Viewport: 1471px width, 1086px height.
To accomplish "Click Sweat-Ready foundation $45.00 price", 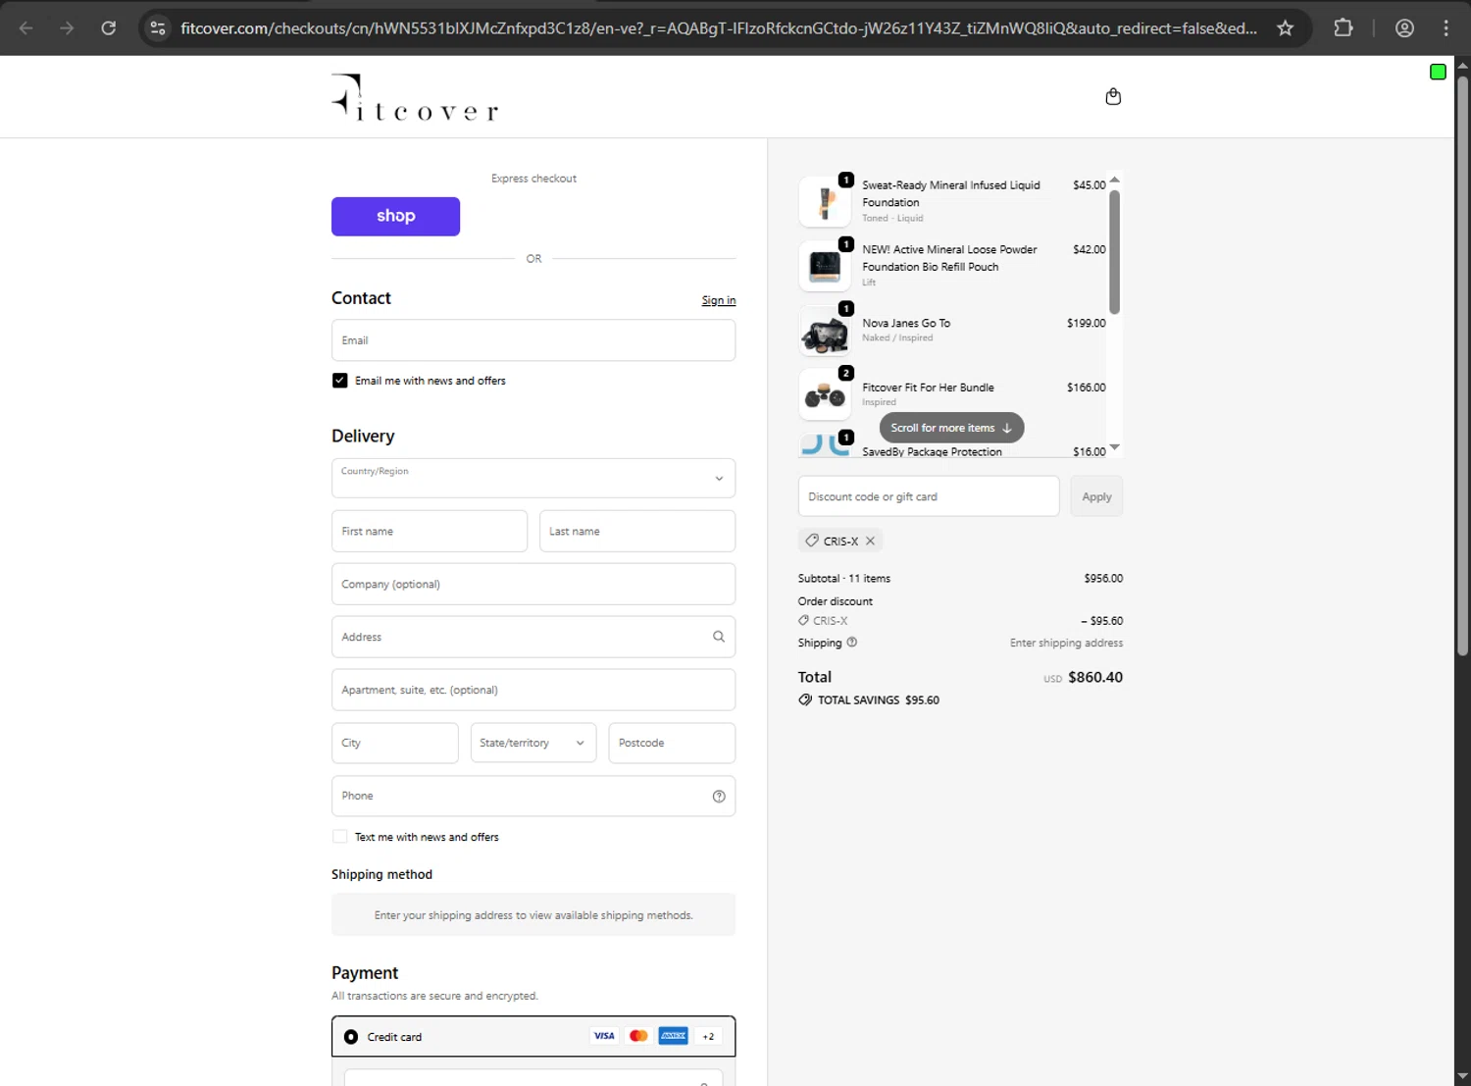I will pyautogui.click(x=1089, y=185).
